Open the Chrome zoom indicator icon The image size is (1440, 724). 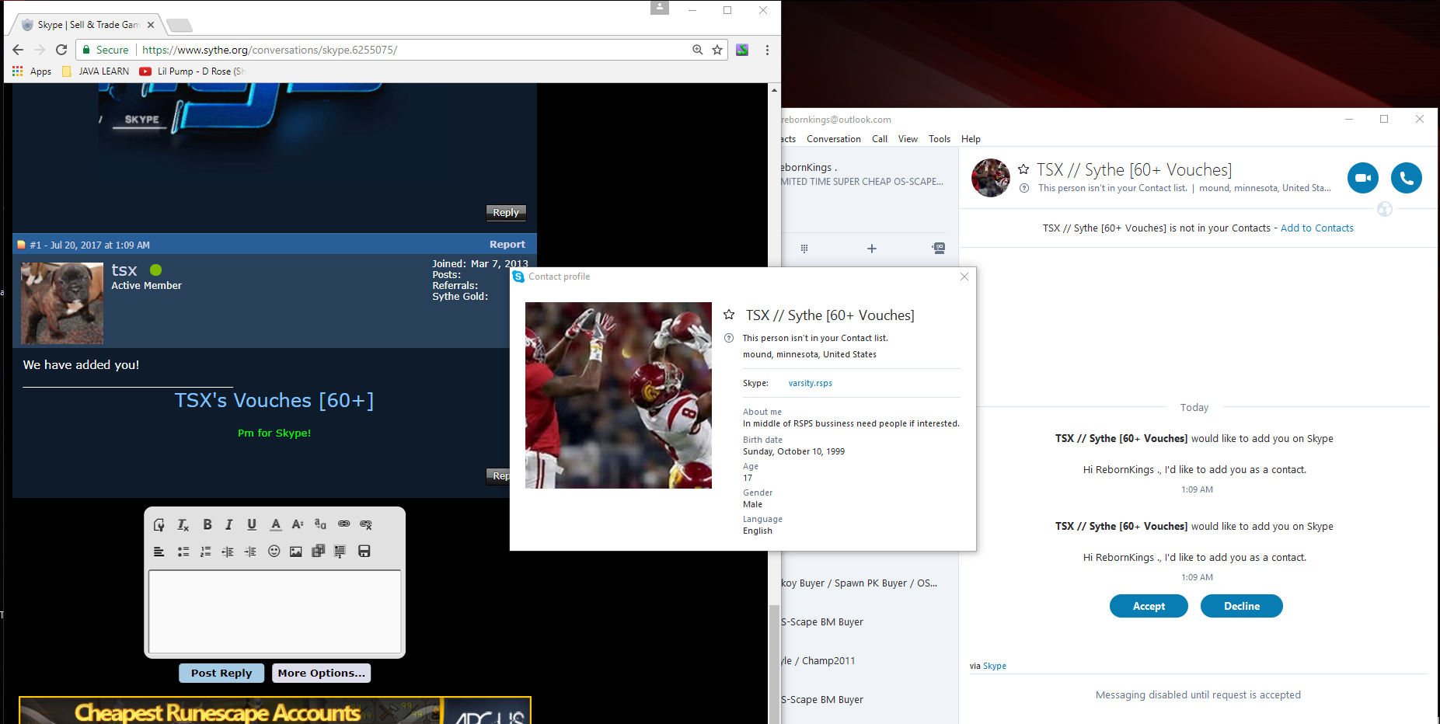click(x=698, y=50)
